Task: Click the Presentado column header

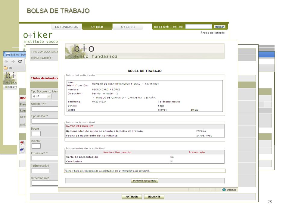Action: pos(197,152)
